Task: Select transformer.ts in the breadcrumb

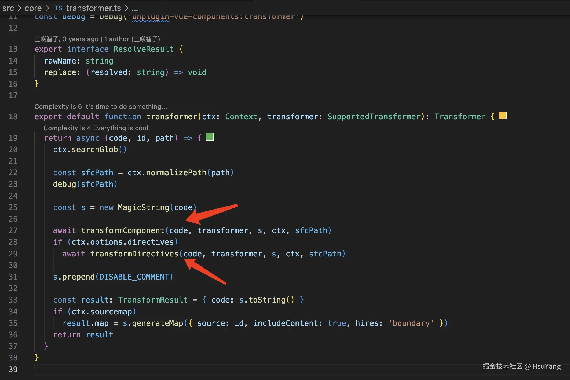Action: coord(93,8)
